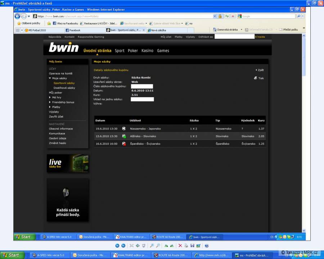Image resolution: width=324 pixels, height=259 pixels.
Task: Click the Previous Image button in the viewer
Action: [117, 246]
